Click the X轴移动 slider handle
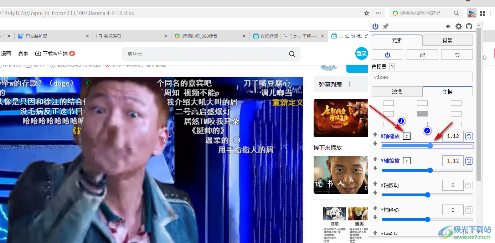The width and height of the screenshot is (495, 243). click(x=428, y=195)
